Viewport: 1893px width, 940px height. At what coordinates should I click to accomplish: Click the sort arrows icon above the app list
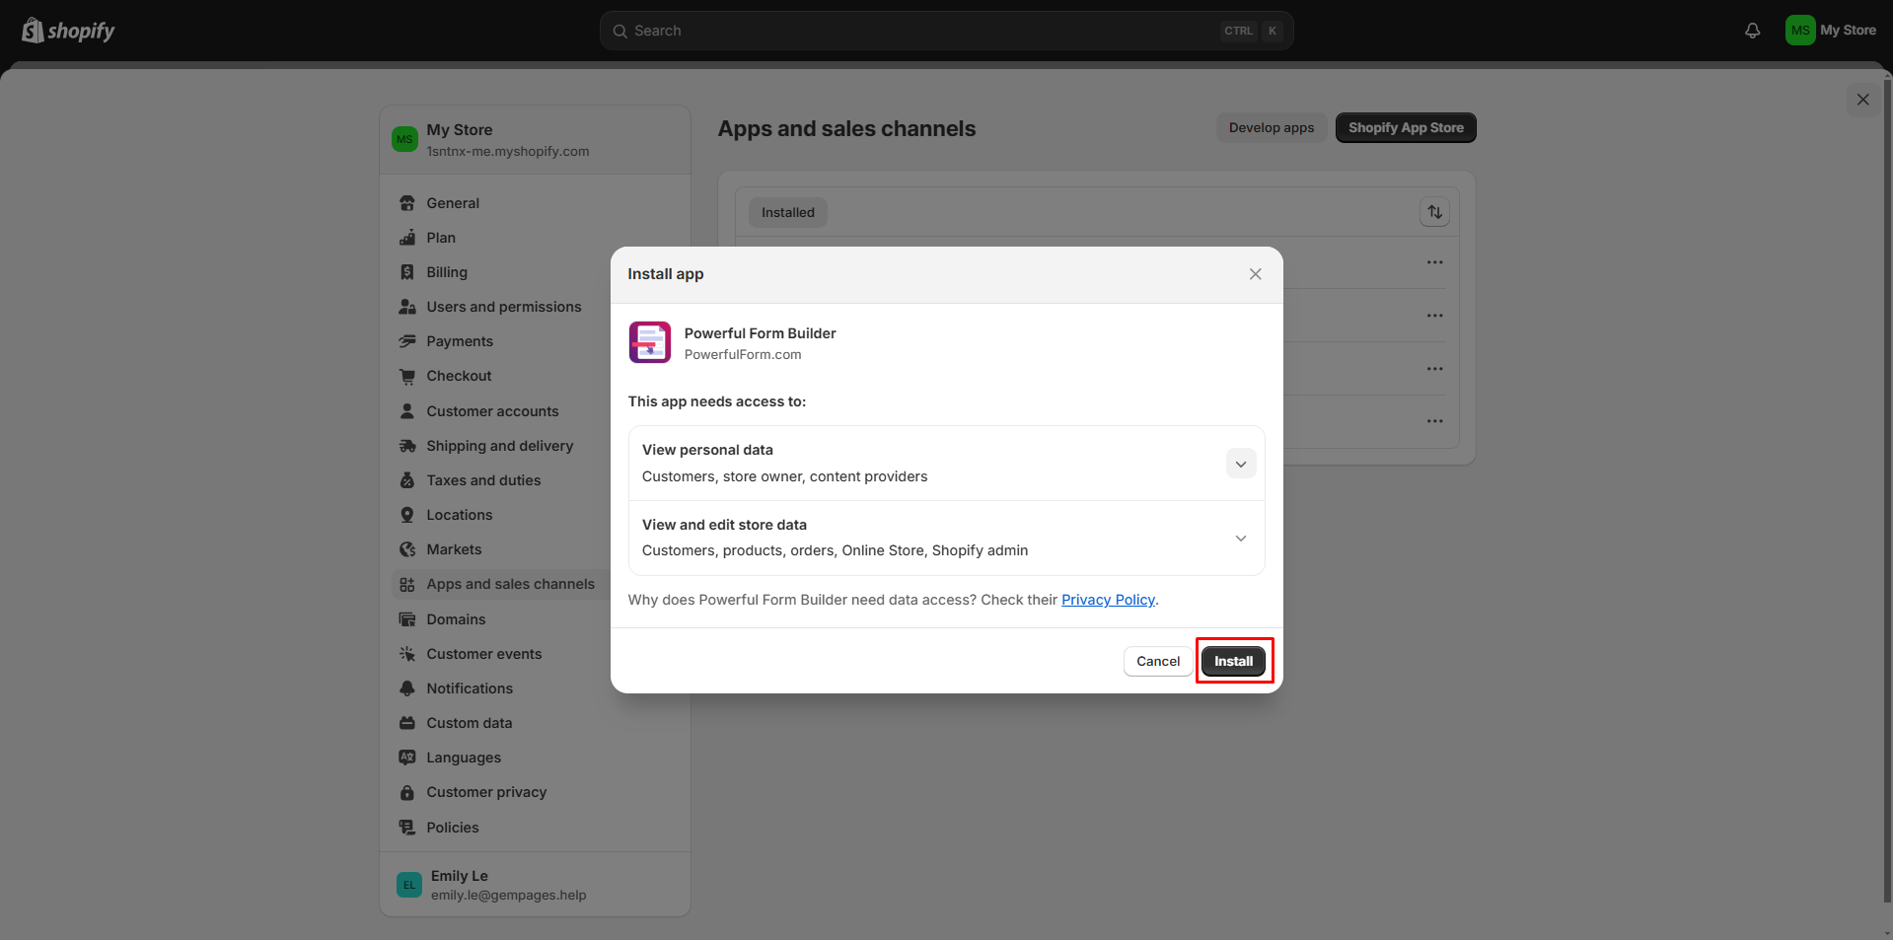[1434, 211]
